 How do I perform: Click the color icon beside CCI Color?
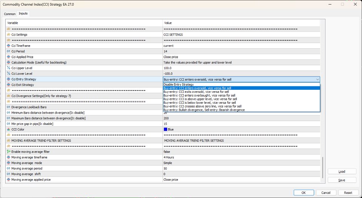coord(9,129)
